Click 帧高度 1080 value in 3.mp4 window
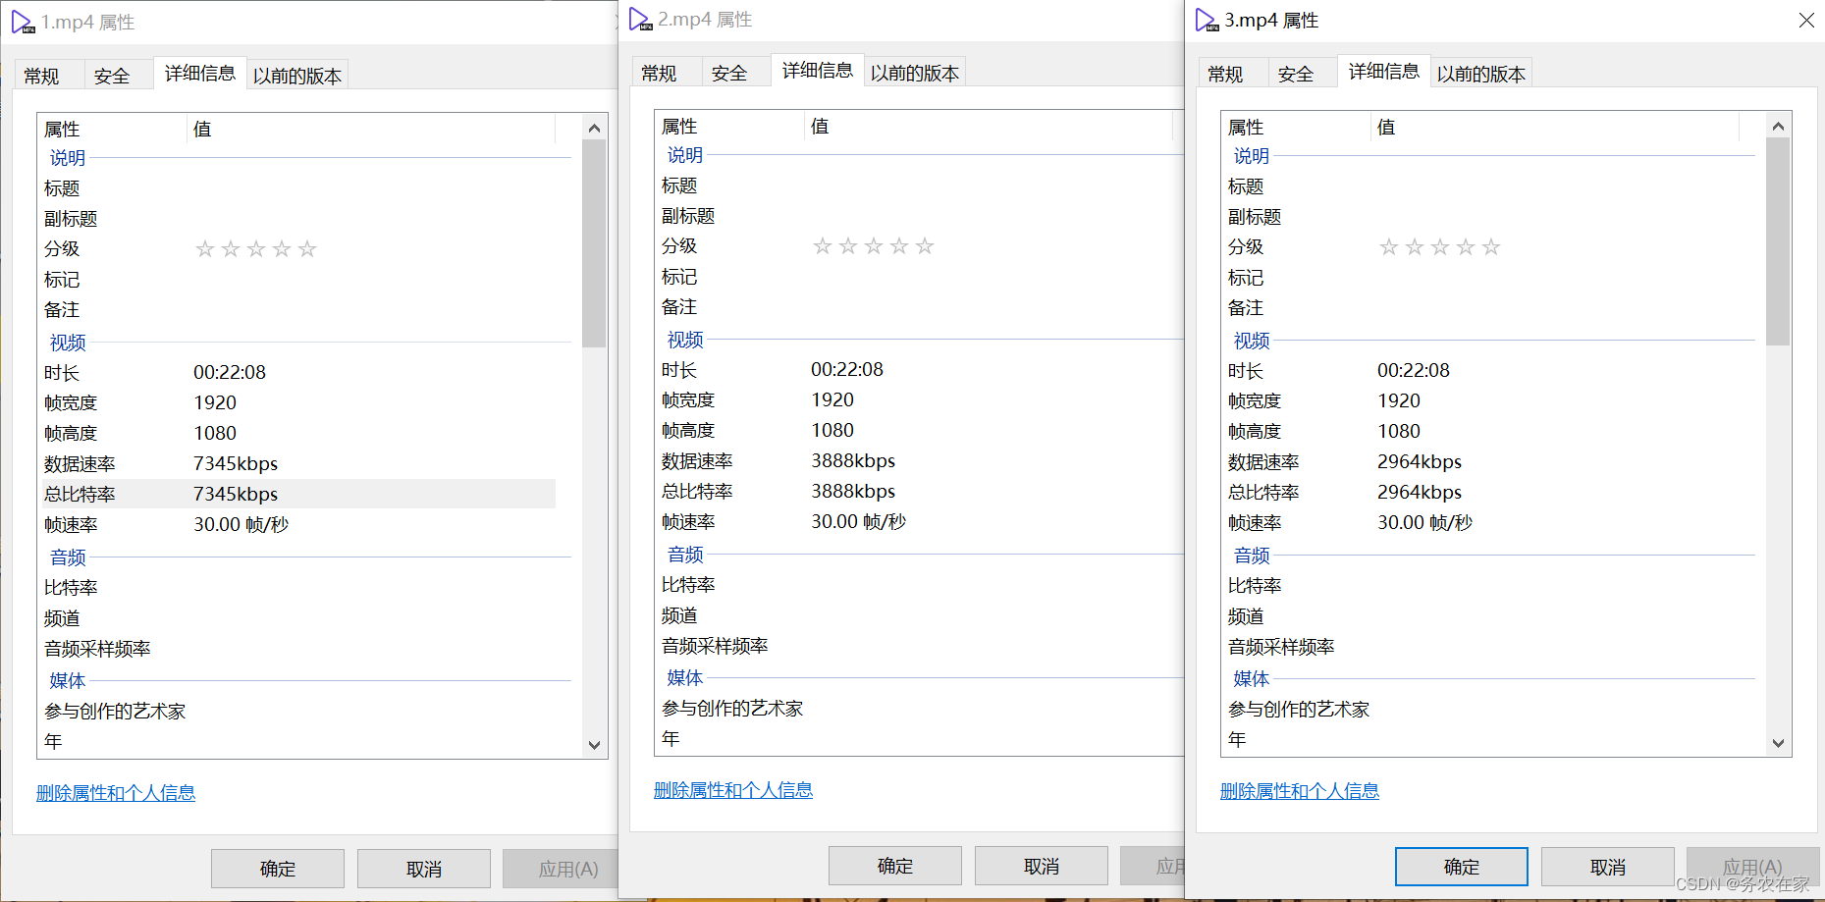This screenshot has height=902, width=1825. [1399, 431]
